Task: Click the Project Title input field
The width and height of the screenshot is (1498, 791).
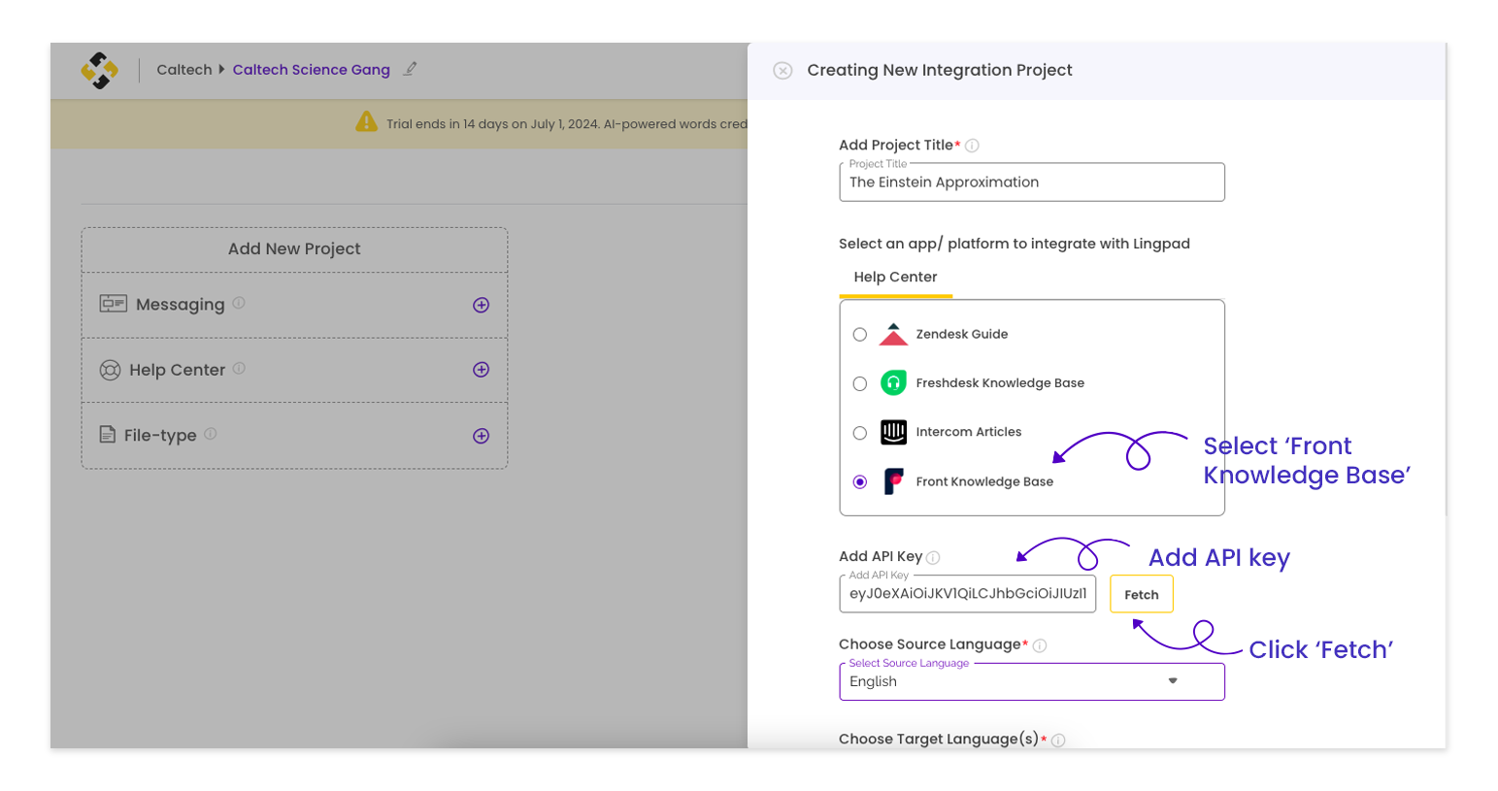Action: pyautogui.click(x=1032, y=182)
